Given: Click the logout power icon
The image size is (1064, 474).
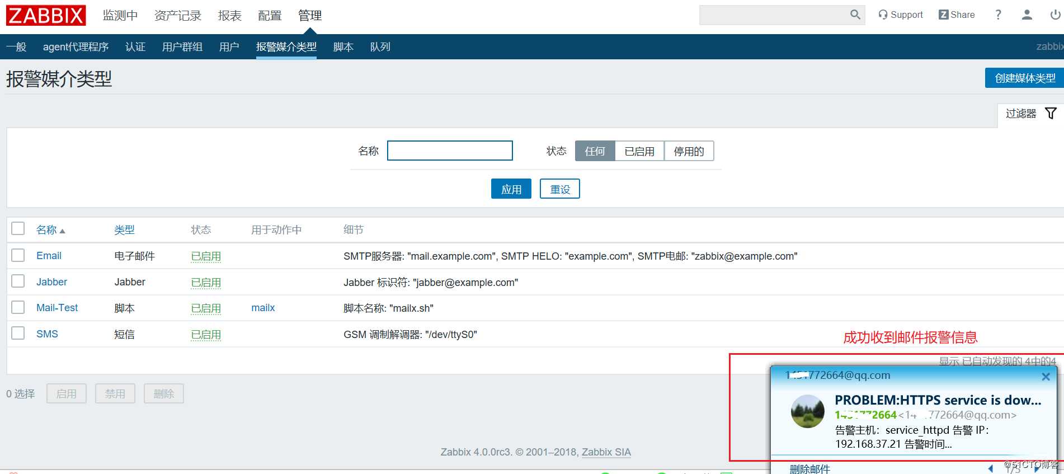Looking at the screenshot, I should tap(1055, 15).
